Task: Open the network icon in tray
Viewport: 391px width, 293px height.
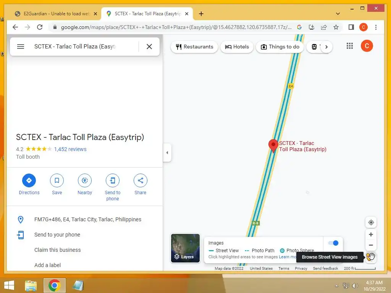Action: pos(346,286)
